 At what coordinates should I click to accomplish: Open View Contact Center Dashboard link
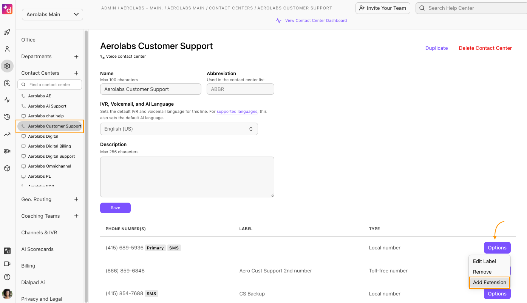(x=316, y=21)
